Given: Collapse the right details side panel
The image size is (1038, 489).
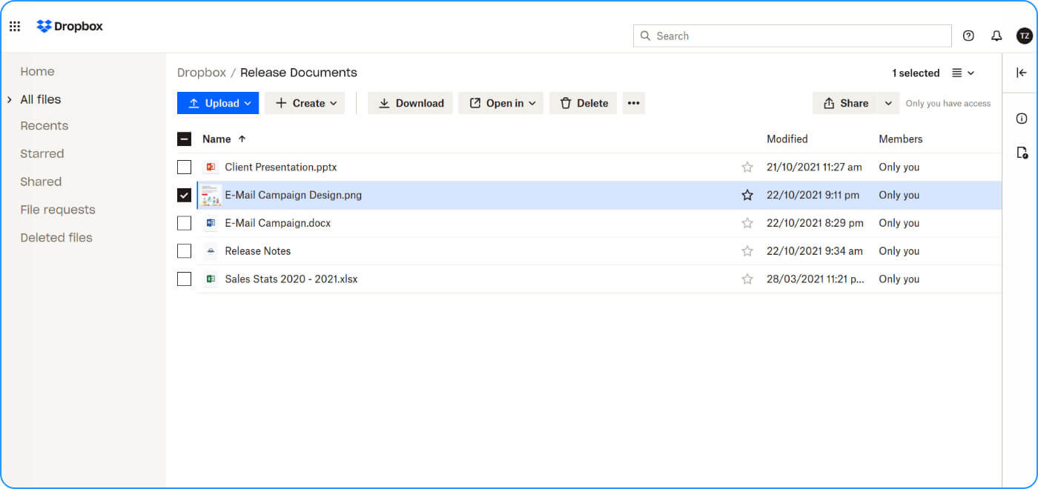Looking at the screenshot, I should pyautogui.click(x=1022, y=73).
